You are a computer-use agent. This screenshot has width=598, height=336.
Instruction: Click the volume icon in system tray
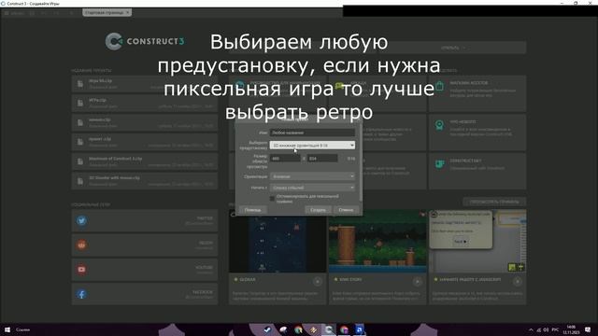[x=546, y=329]
